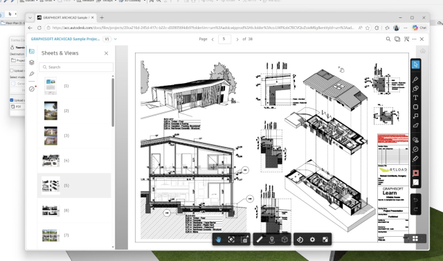Screen dimensions: 443x261
Task: Open browser profile avatar
Action: coord(396,28)
